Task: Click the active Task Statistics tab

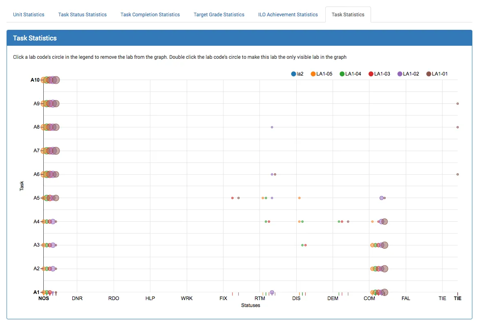Action: 348,15
